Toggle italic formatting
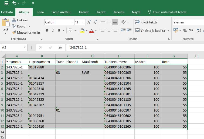 [53, 30]
